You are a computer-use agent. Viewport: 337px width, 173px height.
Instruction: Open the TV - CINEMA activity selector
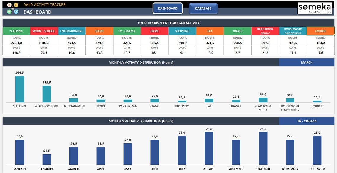pos(307,121)
